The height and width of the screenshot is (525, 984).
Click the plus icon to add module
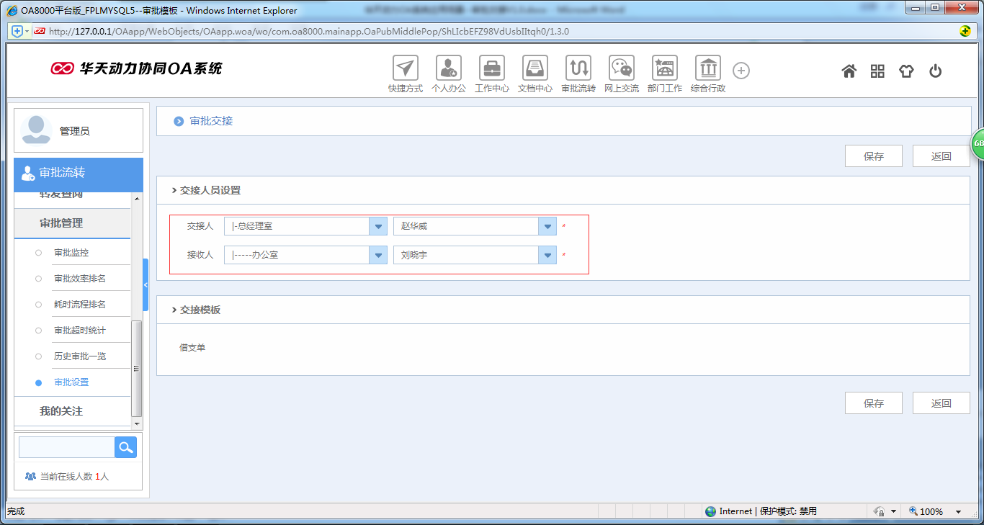click(x=741, y=71)
